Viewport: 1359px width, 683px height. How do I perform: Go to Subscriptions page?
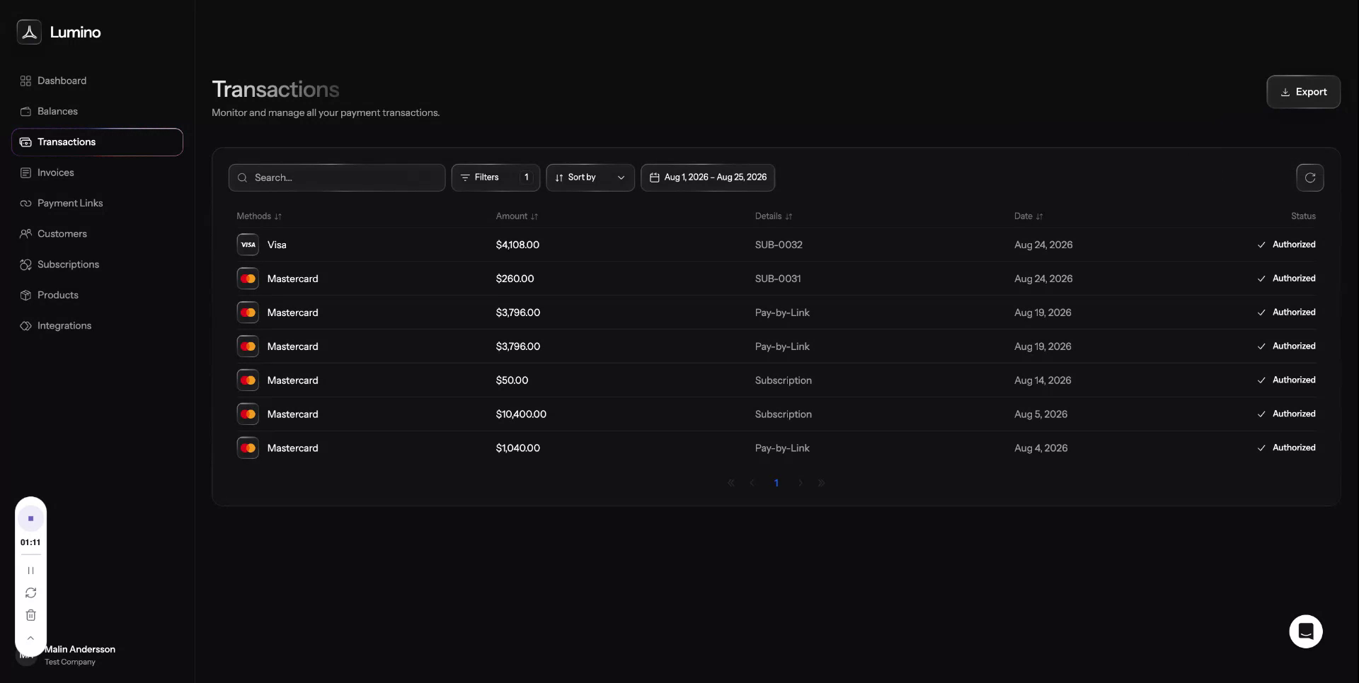pyautogui.click(x=97, y=264)
